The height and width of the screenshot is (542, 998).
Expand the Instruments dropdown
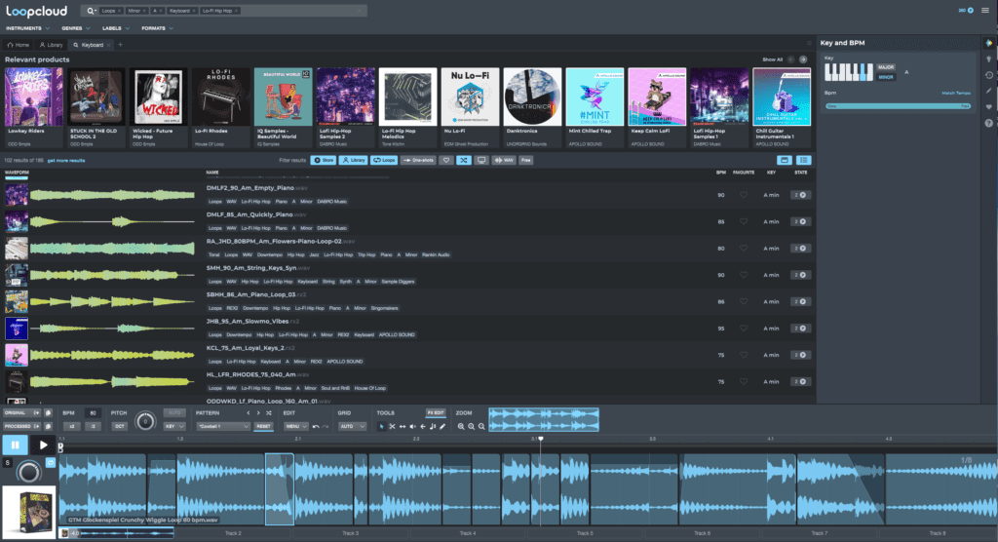27,28
